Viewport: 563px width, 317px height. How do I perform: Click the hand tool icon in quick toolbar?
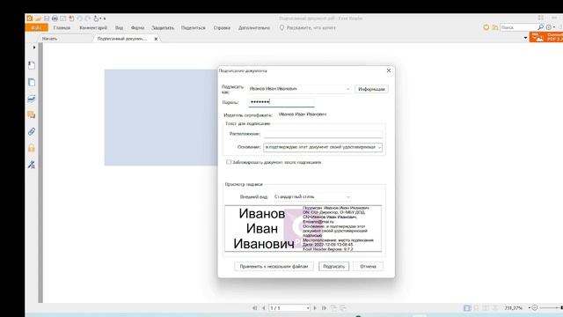pos(96,18)
